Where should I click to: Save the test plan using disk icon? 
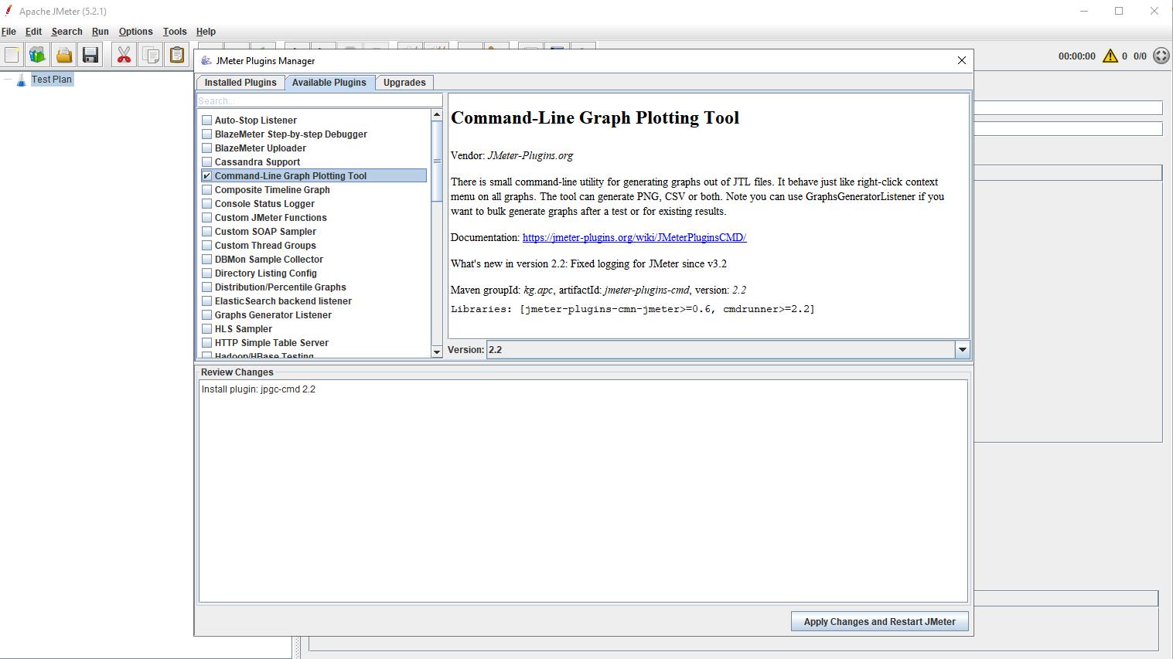pos(90,54)
